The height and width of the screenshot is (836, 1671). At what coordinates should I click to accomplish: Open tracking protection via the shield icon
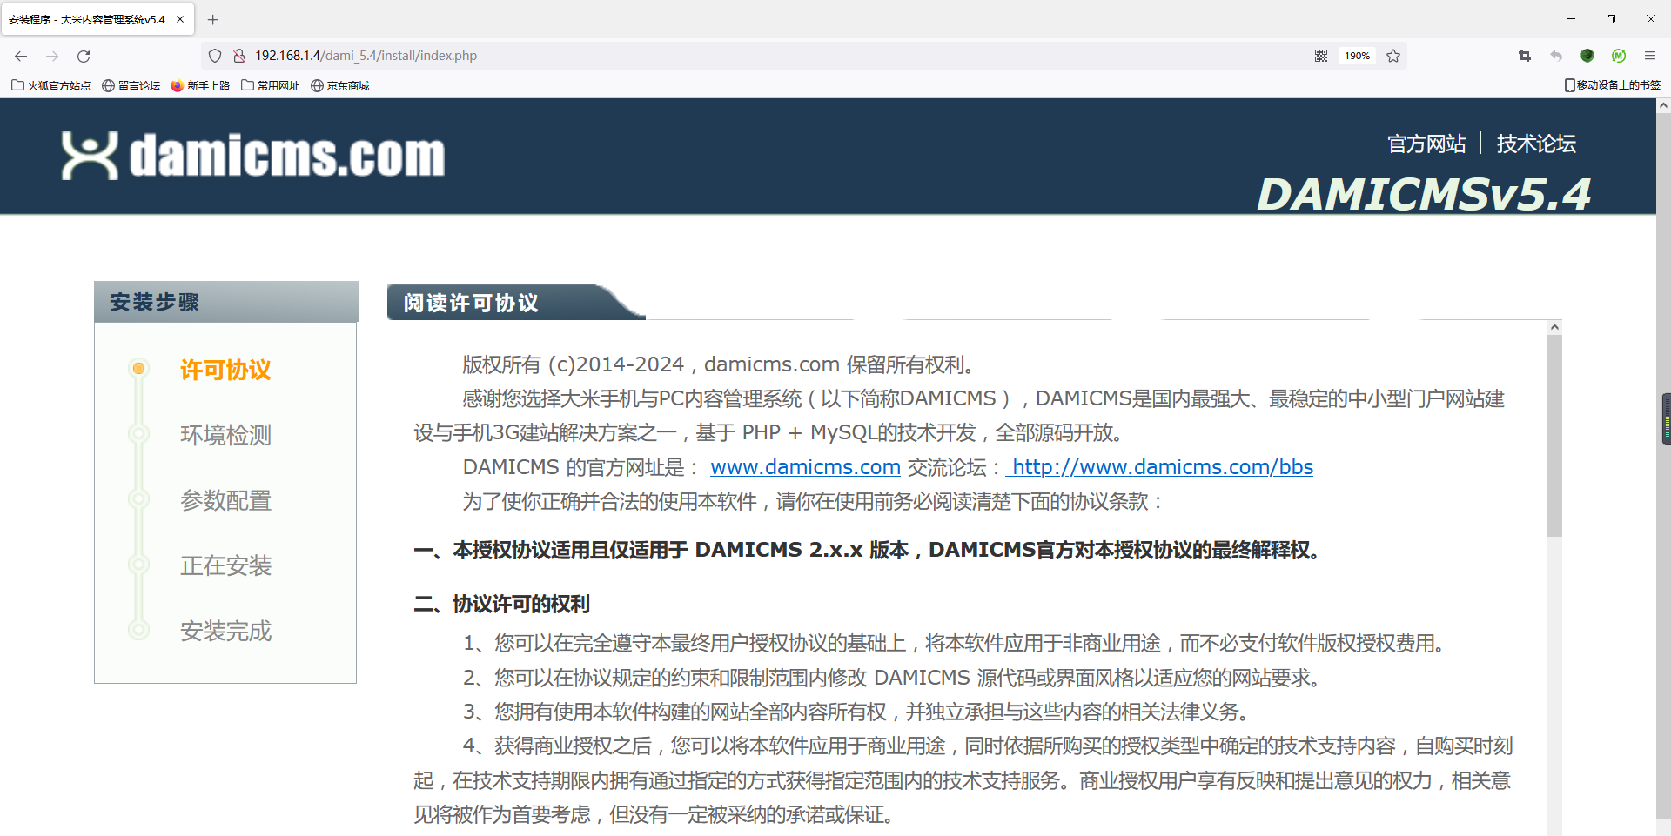coord(214,55)
